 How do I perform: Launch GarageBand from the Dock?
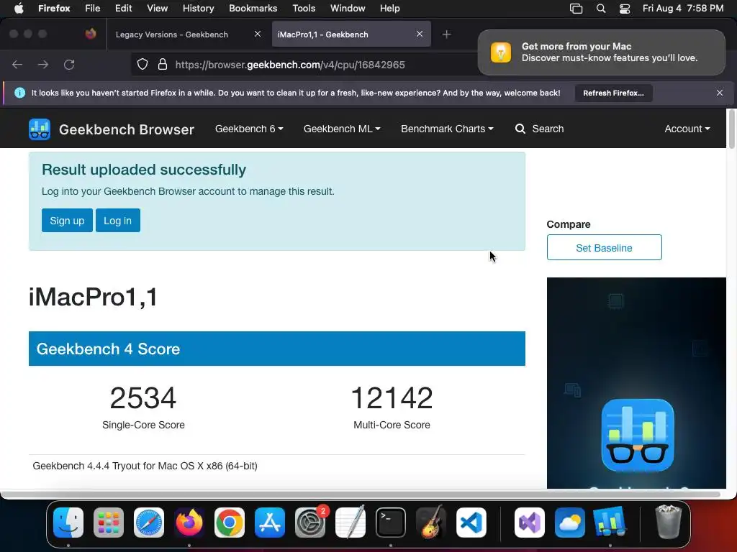(x=431, y=523)
